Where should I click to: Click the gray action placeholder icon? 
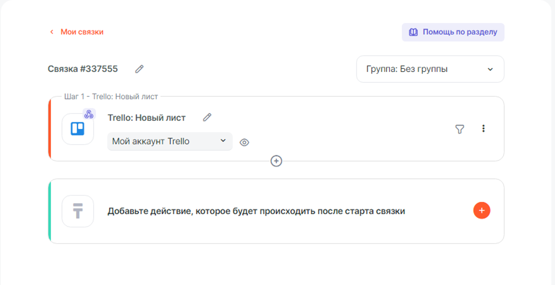[x=77, y=211]
